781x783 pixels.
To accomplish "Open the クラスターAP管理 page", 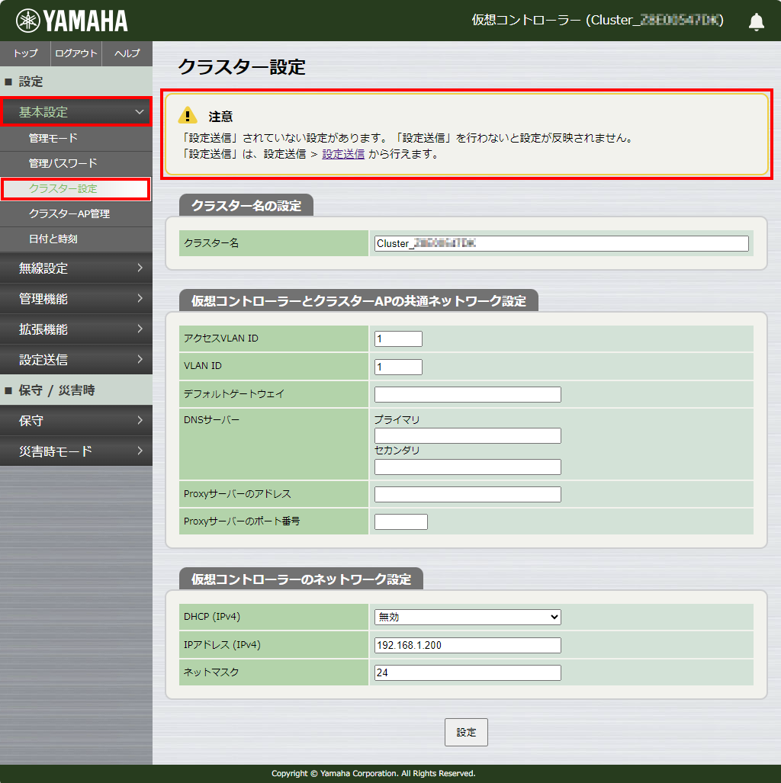I will pyautogui.click(x=76, y=213).
